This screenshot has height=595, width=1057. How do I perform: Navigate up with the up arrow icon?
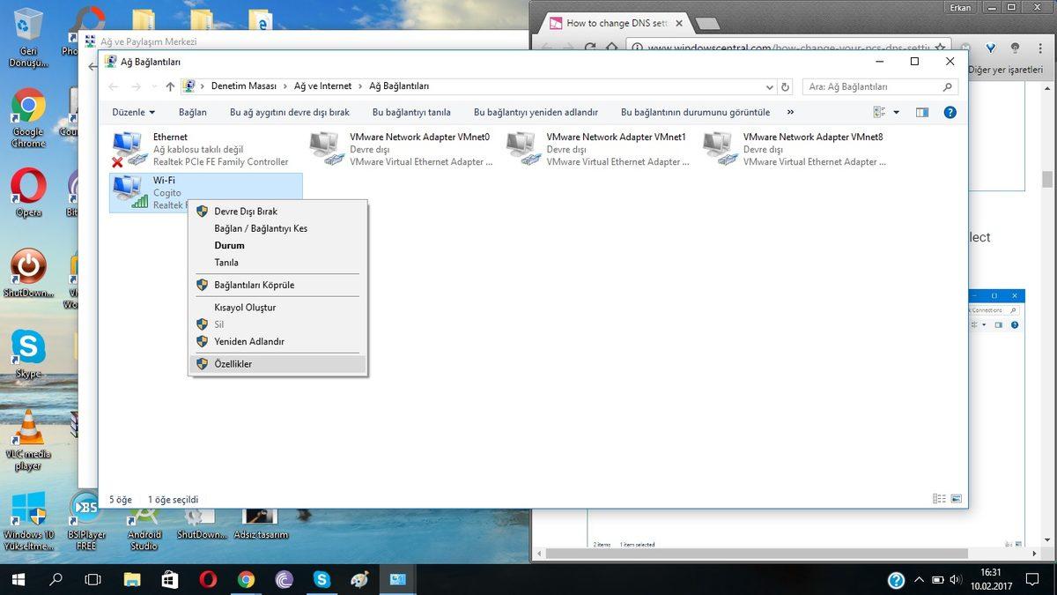(x=169, y=86)
